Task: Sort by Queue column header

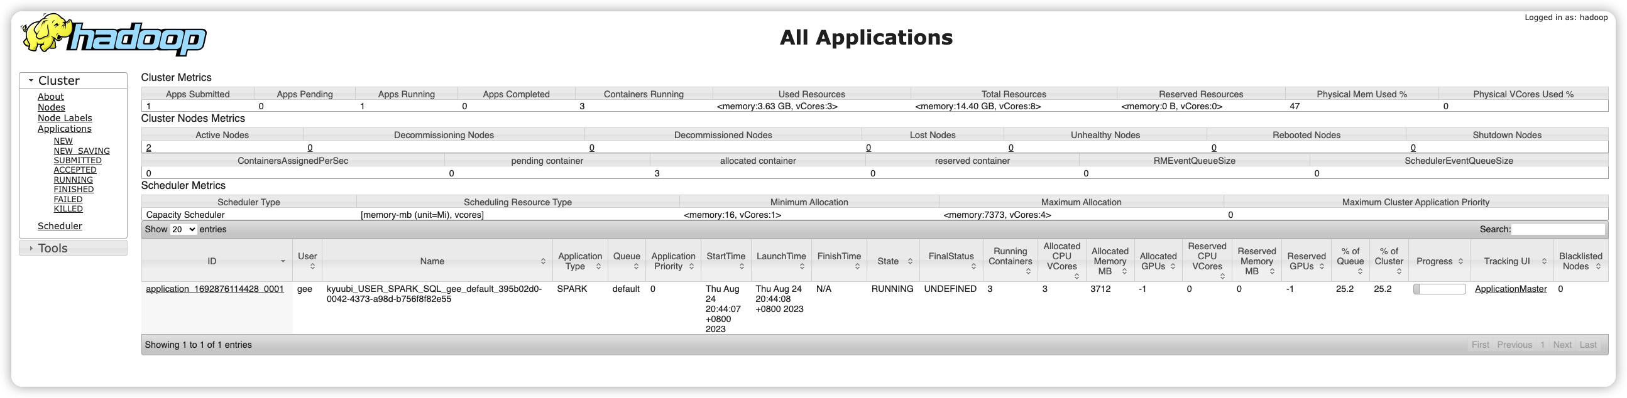Action: pyautogui.click(x=626, y=261)
